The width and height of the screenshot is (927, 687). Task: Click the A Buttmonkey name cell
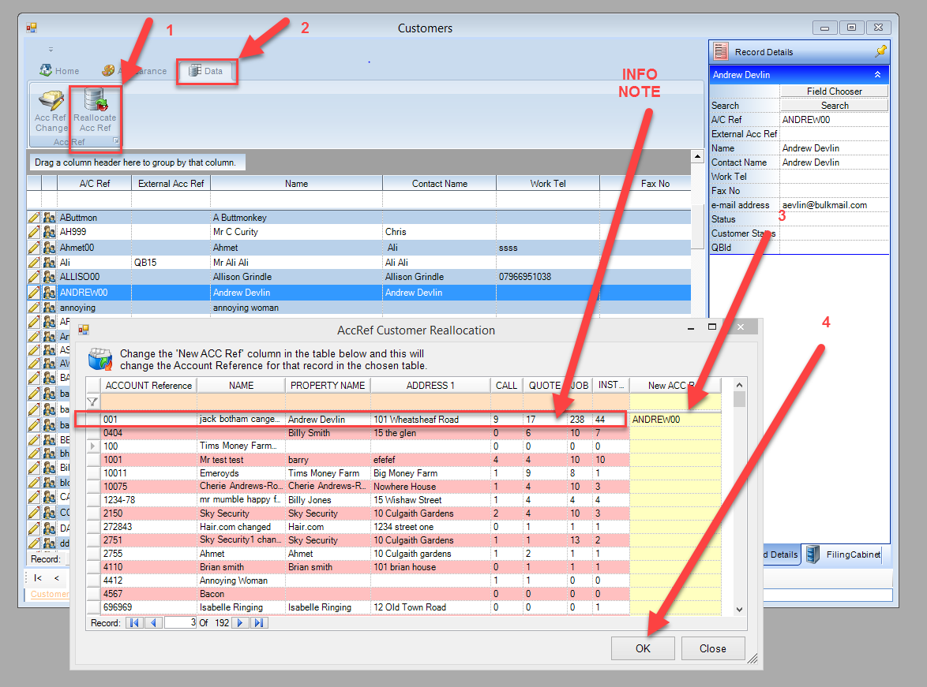point(296,218)
